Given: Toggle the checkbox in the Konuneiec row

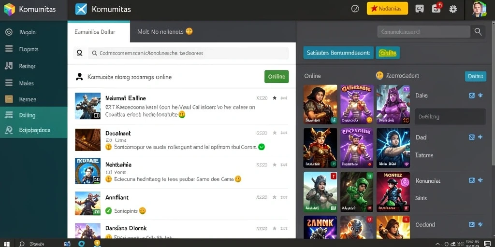Looking at the screenshot, I should pos(472,180).
